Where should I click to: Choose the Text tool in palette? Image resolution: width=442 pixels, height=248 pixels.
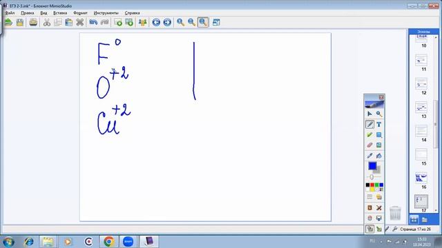tap(379, 125)
